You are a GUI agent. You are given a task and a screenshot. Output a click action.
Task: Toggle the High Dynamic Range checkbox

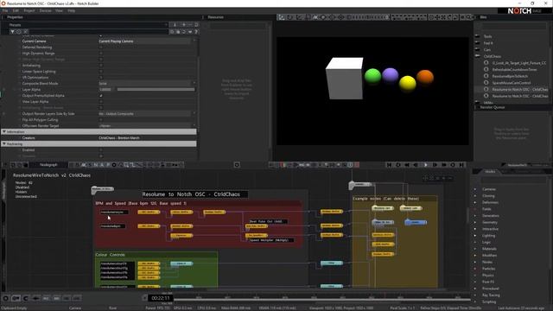point(101,54)
